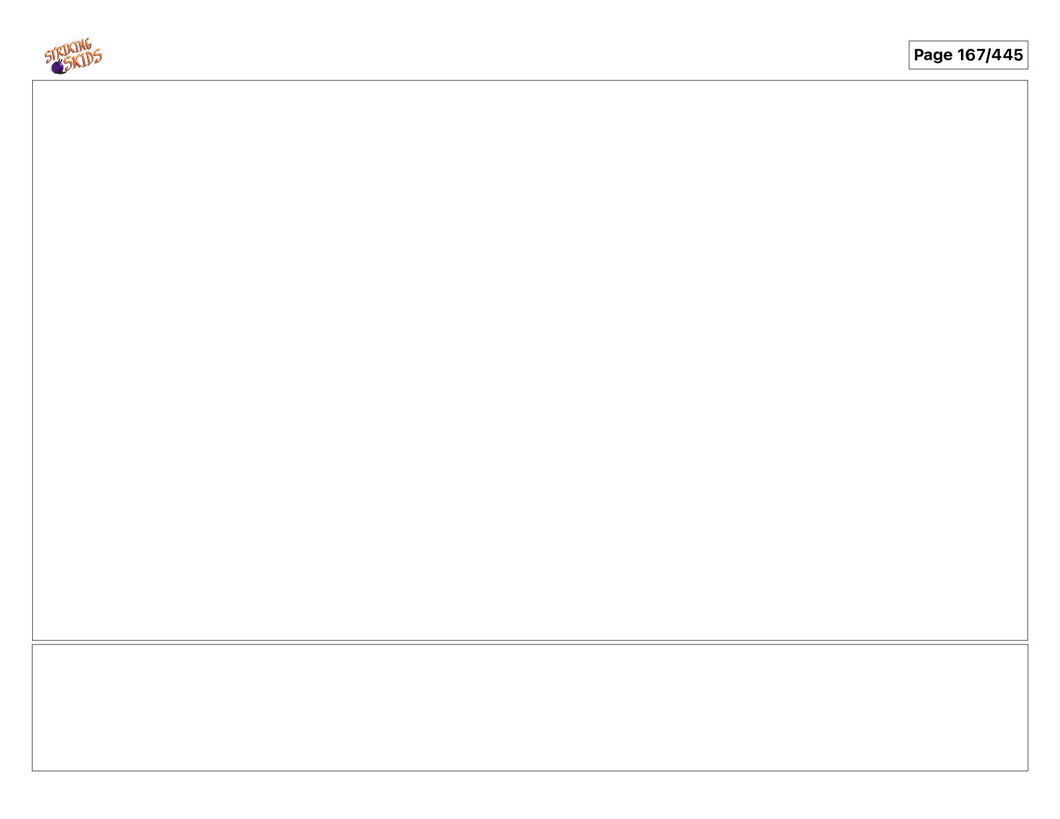The height and width of the screenshot is (819, 1060).
Task: Click inside the large empty storyboard panel
Action: (530, 360)
